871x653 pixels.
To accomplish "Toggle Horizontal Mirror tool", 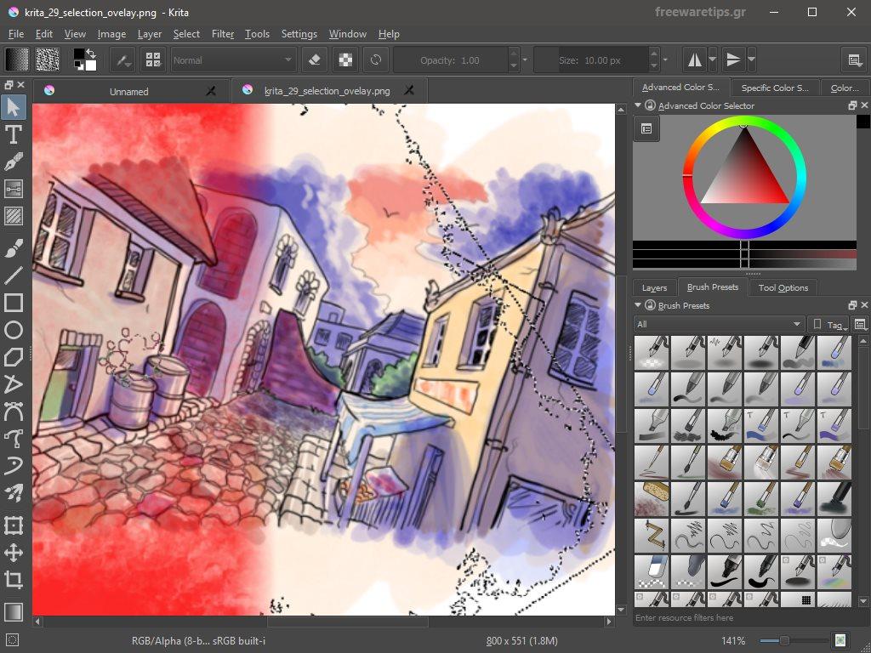I will point(695,60).
